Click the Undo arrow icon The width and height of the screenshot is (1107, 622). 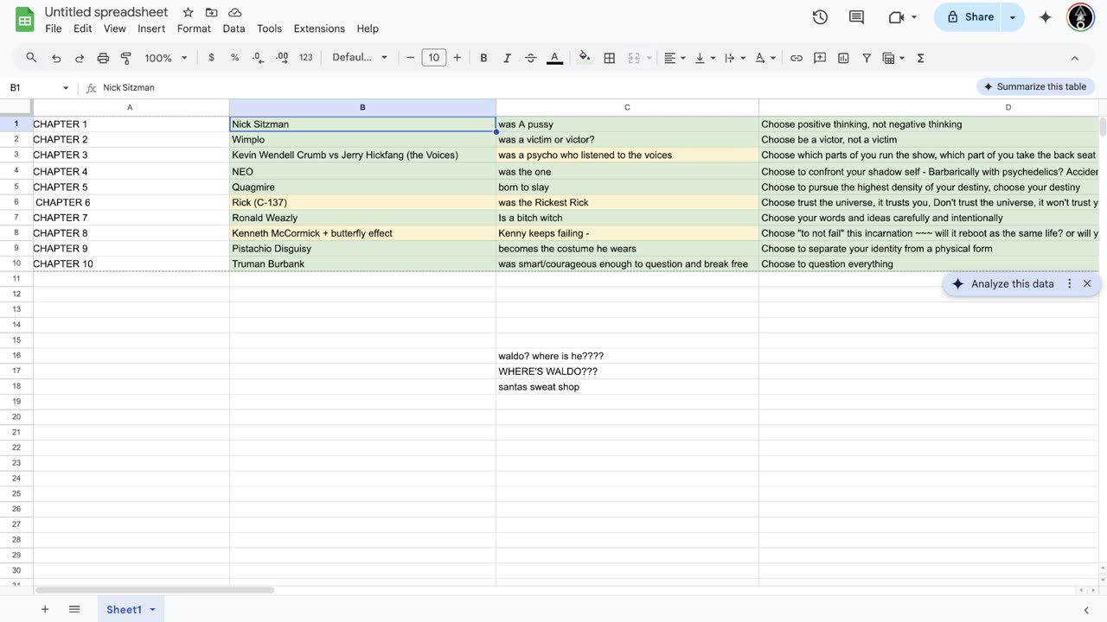[56, 58]
